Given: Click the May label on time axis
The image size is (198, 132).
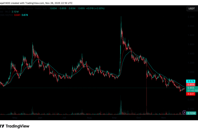Looking at the screenshot, I should tap(15, 117).
